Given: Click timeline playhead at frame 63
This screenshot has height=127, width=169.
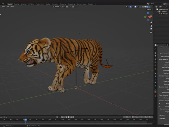Looking at the screenshot, I should click(x=25, y=120).
